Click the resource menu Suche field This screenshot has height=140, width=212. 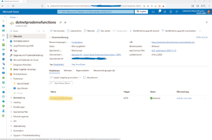coord(23,31)
